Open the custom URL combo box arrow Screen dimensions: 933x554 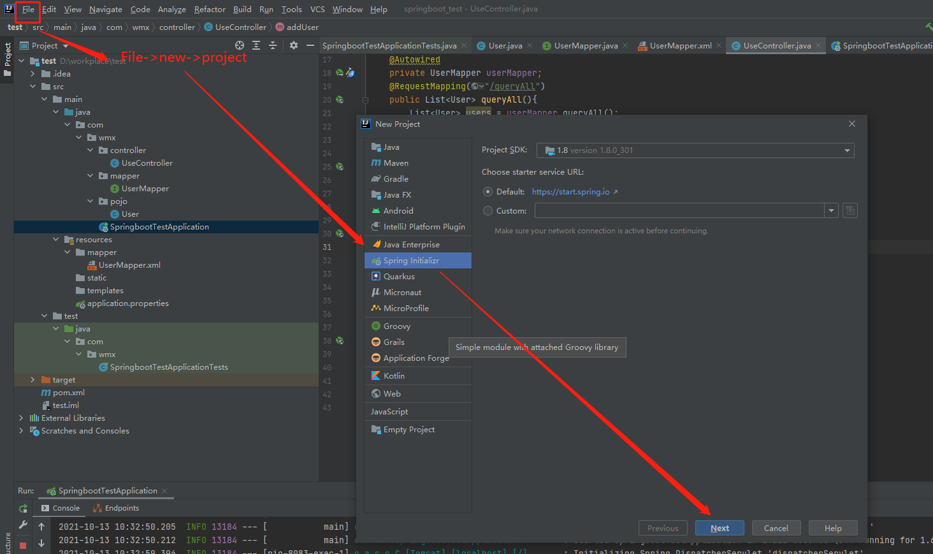[831, 210]
